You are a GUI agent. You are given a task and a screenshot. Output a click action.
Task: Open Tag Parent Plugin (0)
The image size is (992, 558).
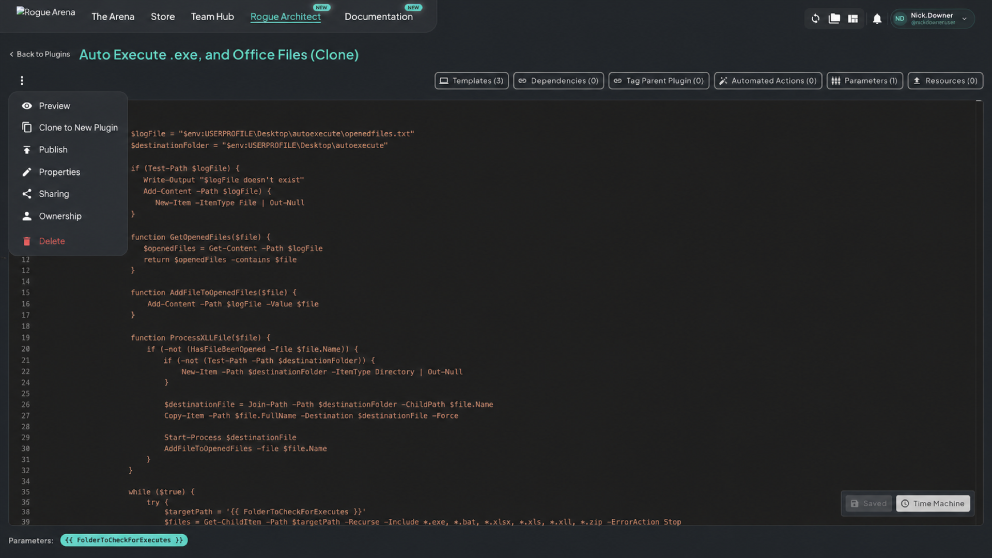tap(659, 81)
